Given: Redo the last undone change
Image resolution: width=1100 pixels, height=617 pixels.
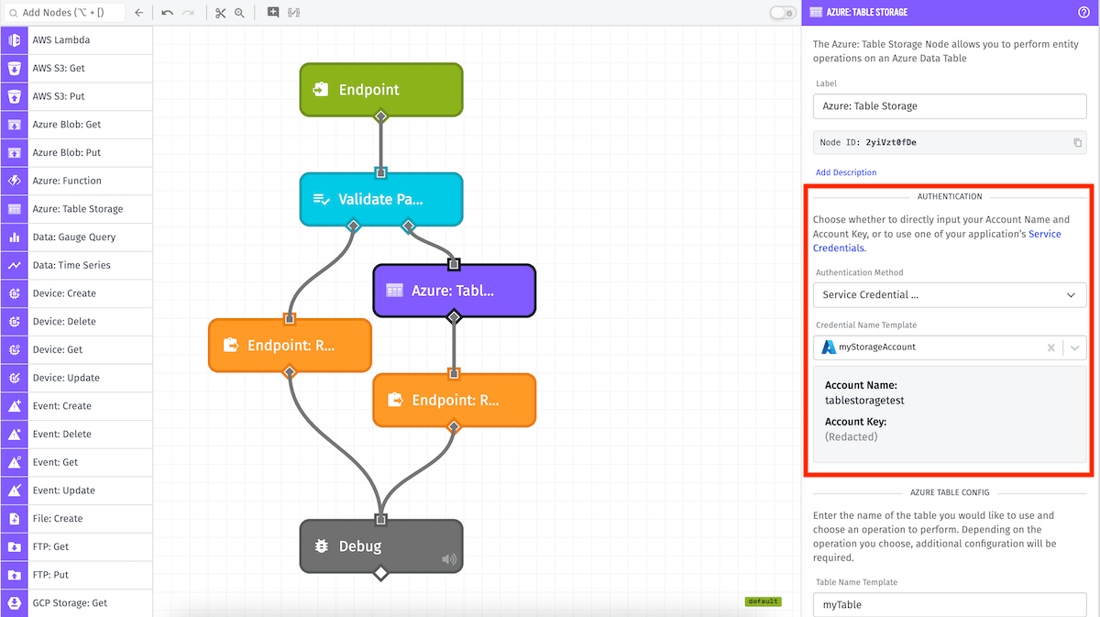Looking at the screenshot, I should click(188, 13).
